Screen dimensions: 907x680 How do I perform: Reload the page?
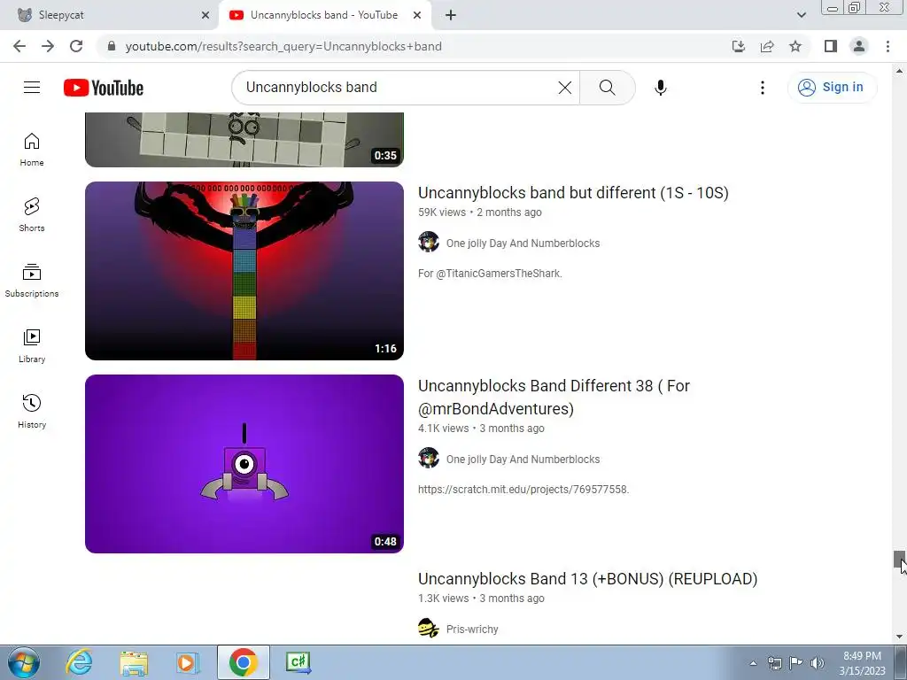(76, 46)
